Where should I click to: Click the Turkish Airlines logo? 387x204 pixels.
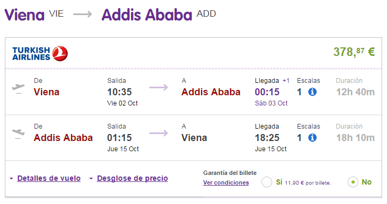coord(40,53)
